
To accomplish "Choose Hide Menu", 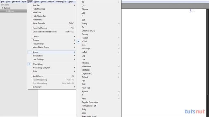I will click(52, 19).
